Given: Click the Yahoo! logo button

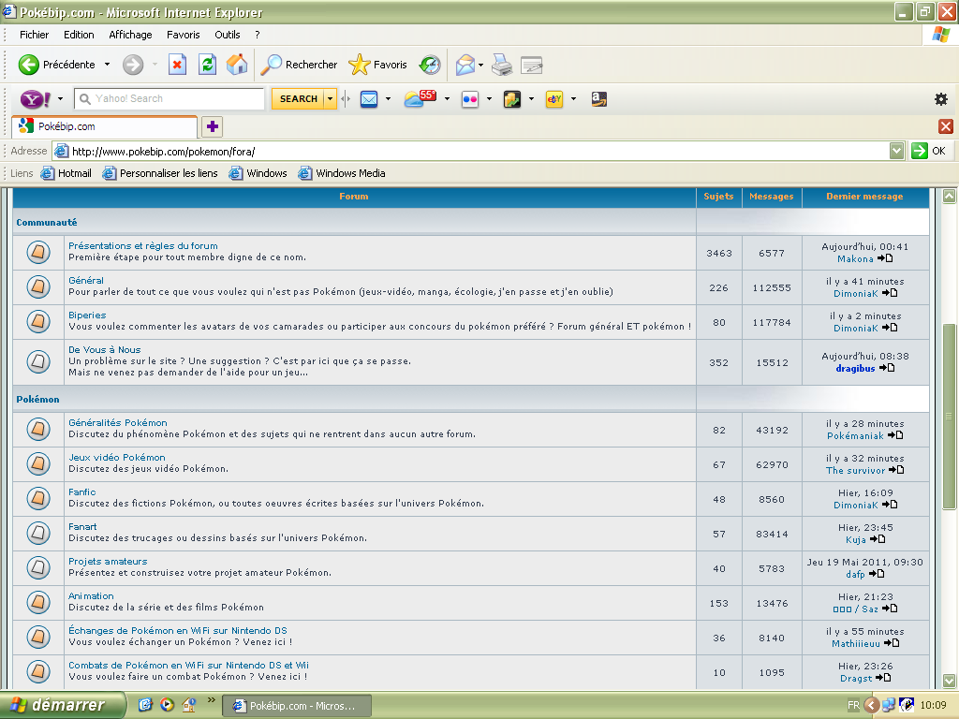Looking at the screenshot, I should (35, 98).
